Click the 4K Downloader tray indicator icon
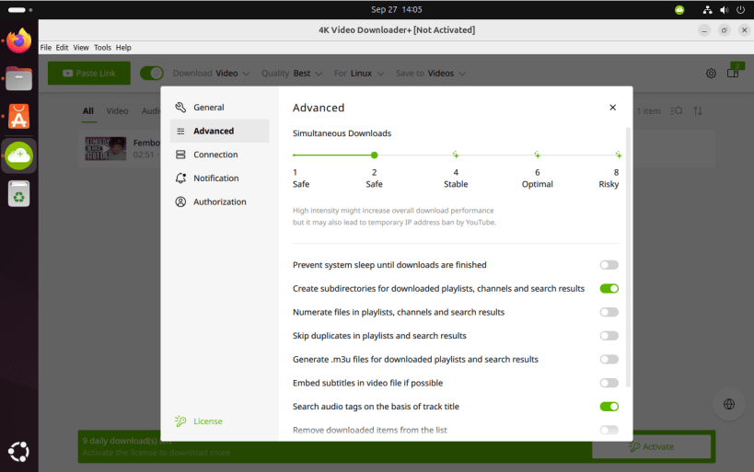The image size is (754, 472). coord(679,9)
